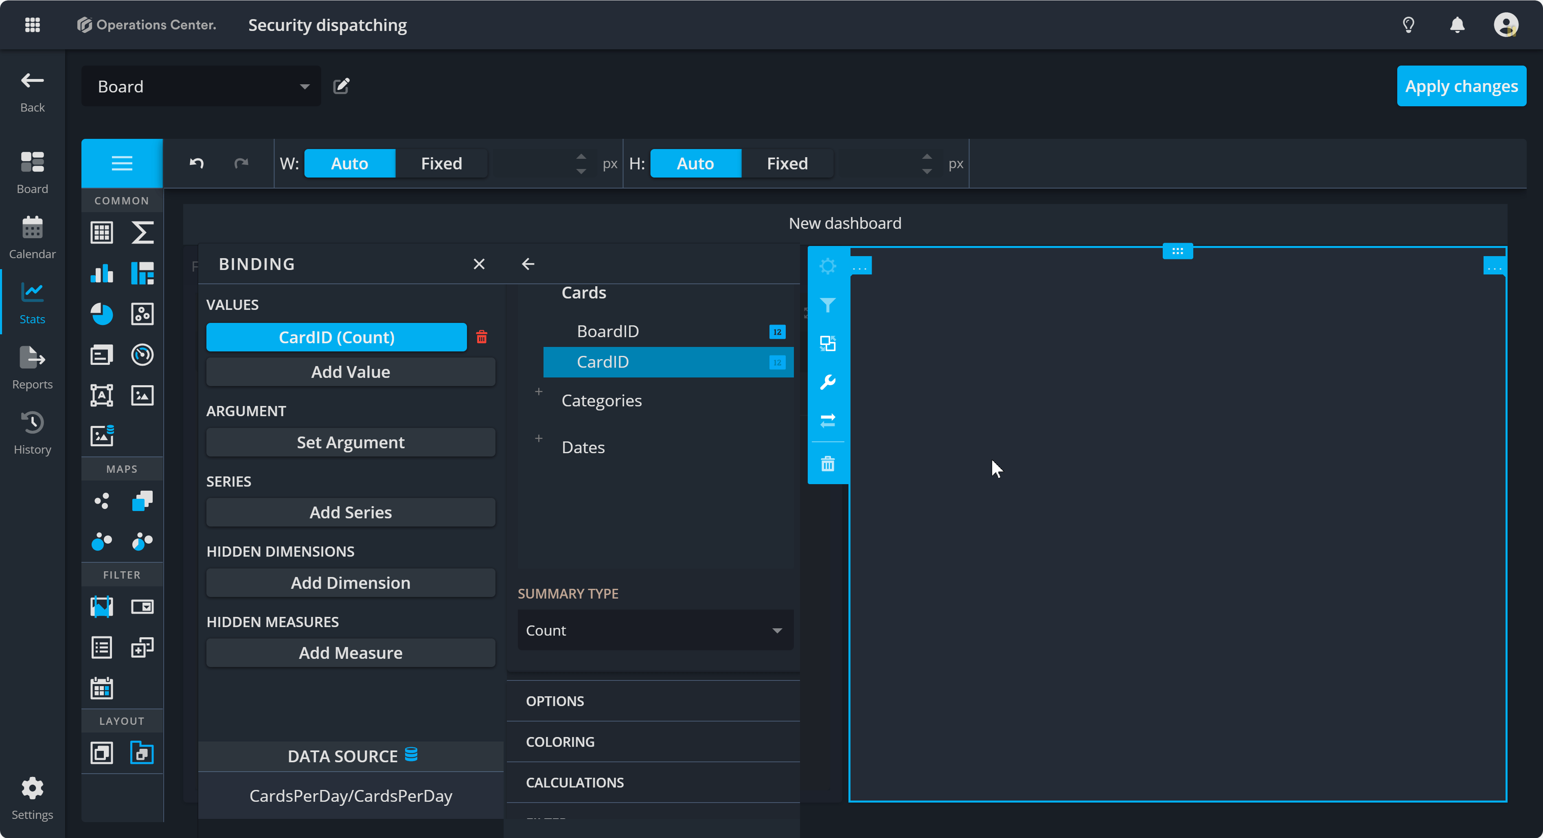Insert a Cards item from toolbox

coord(101,355)
